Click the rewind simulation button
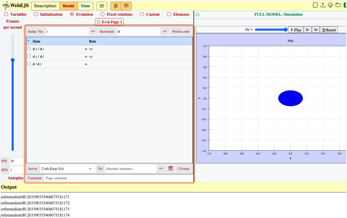Screen dimensions: 347x218 316,30
